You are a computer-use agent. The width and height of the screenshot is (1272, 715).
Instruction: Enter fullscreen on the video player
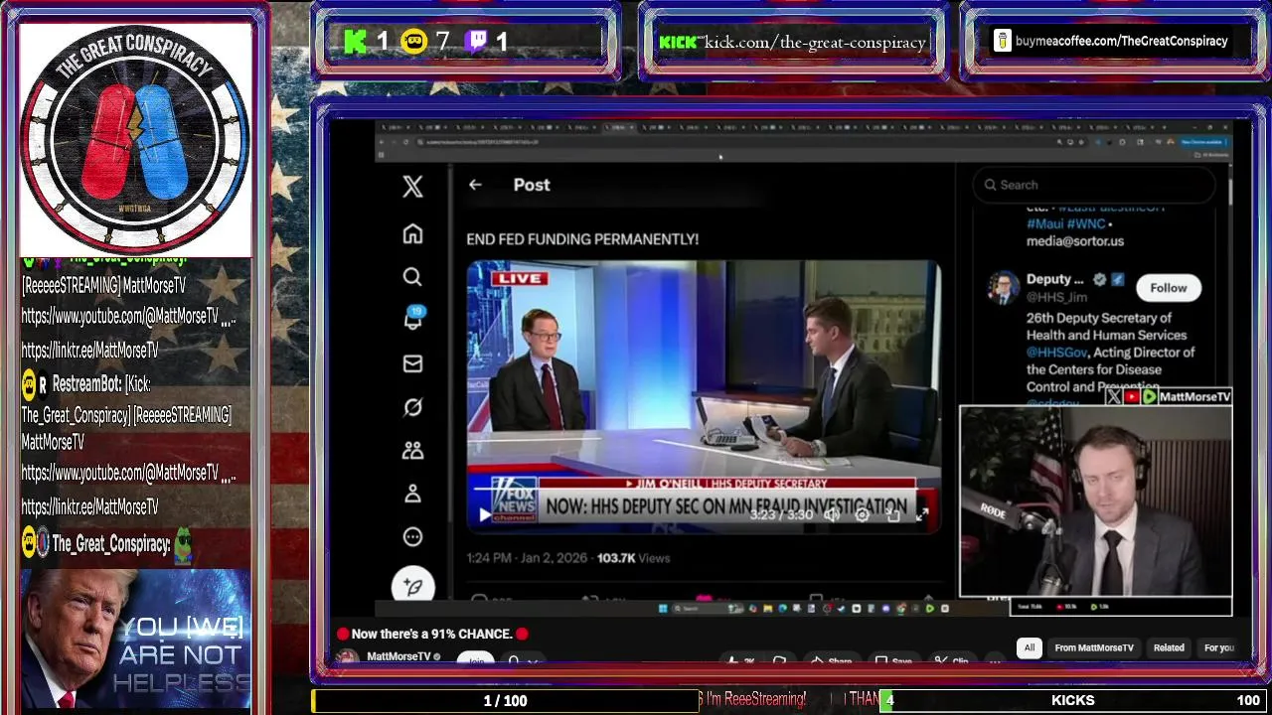(x=922, y=514)
